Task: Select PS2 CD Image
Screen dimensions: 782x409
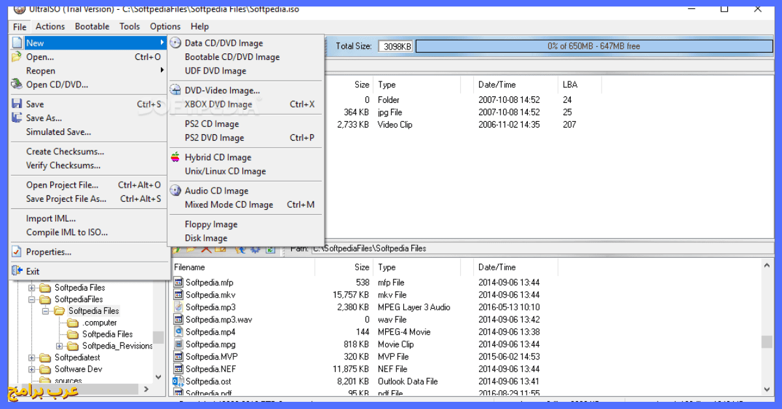Action: click(212, 124)
